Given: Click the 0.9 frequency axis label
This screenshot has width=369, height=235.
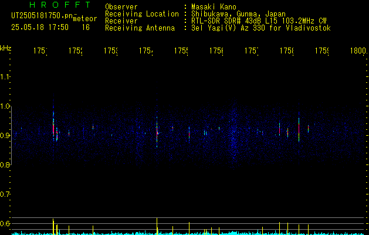Looking at the screenshot, I should pos(5,135).
